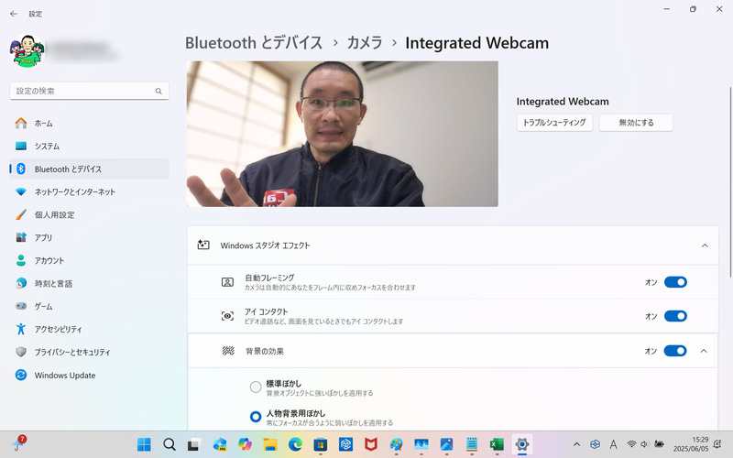
Task: Open Wi-Fi network tray icon
Action: [x=631, y=444]
